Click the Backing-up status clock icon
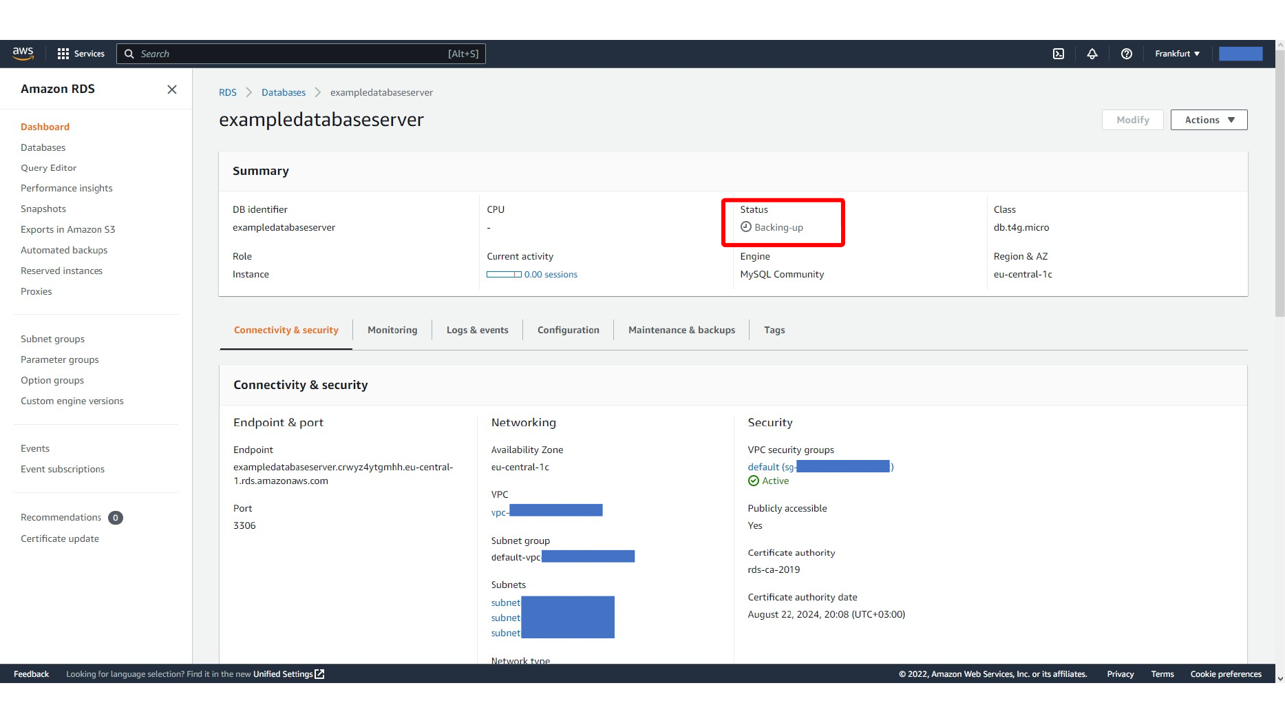 point(745,227)
